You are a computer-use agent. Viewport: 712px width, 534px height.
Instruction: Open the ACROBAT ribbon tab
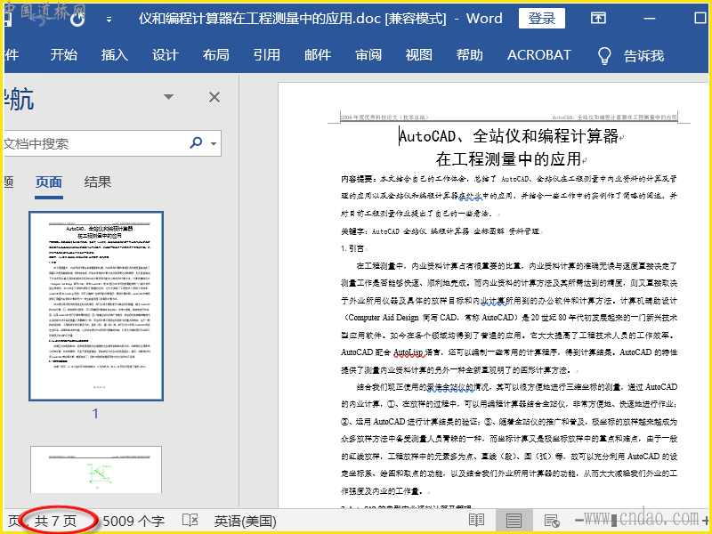pos(539,55)
